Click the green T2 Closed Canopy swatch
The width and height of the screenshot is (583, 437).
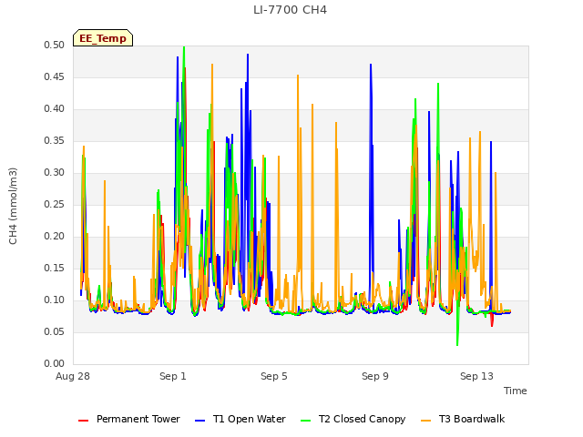point(305,421)
